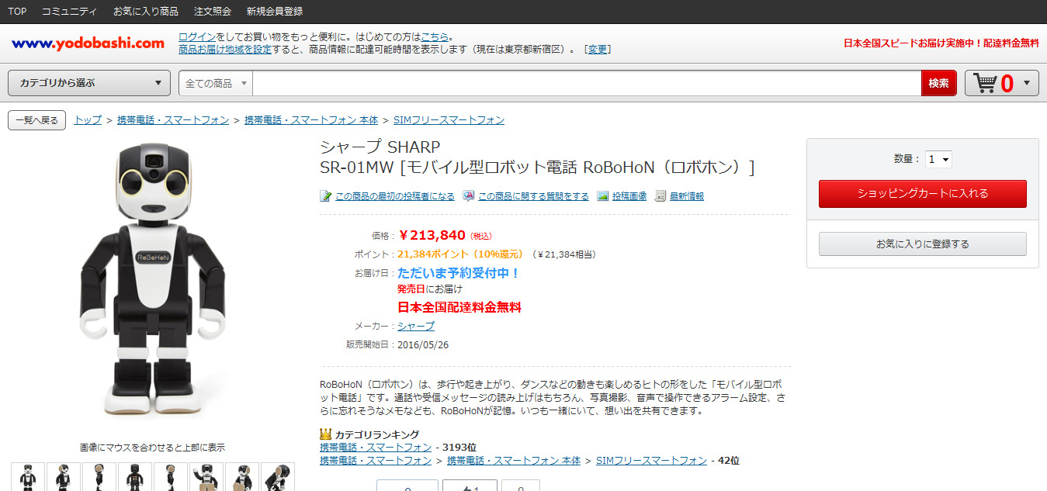The width and height of the screenshot is (1047, 491).
Task: Open the 全ての商品 search scope dropdown
Action: (216, 83)
